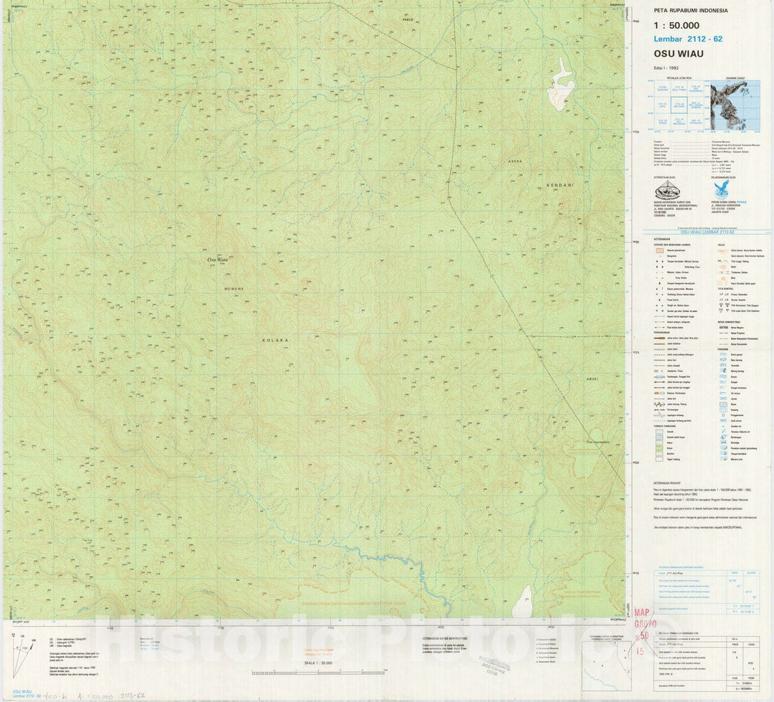This screenshot has height=702, width=774.
Task: Click the highlighted center cell in sheet index grid
Action: tap(679, 105)
